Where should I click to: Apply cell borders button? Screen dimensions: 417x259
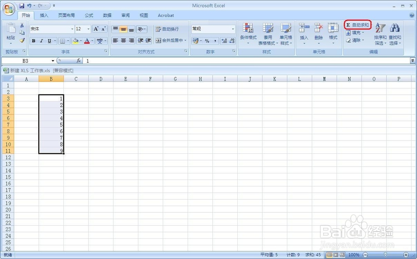tap(63, 41)
